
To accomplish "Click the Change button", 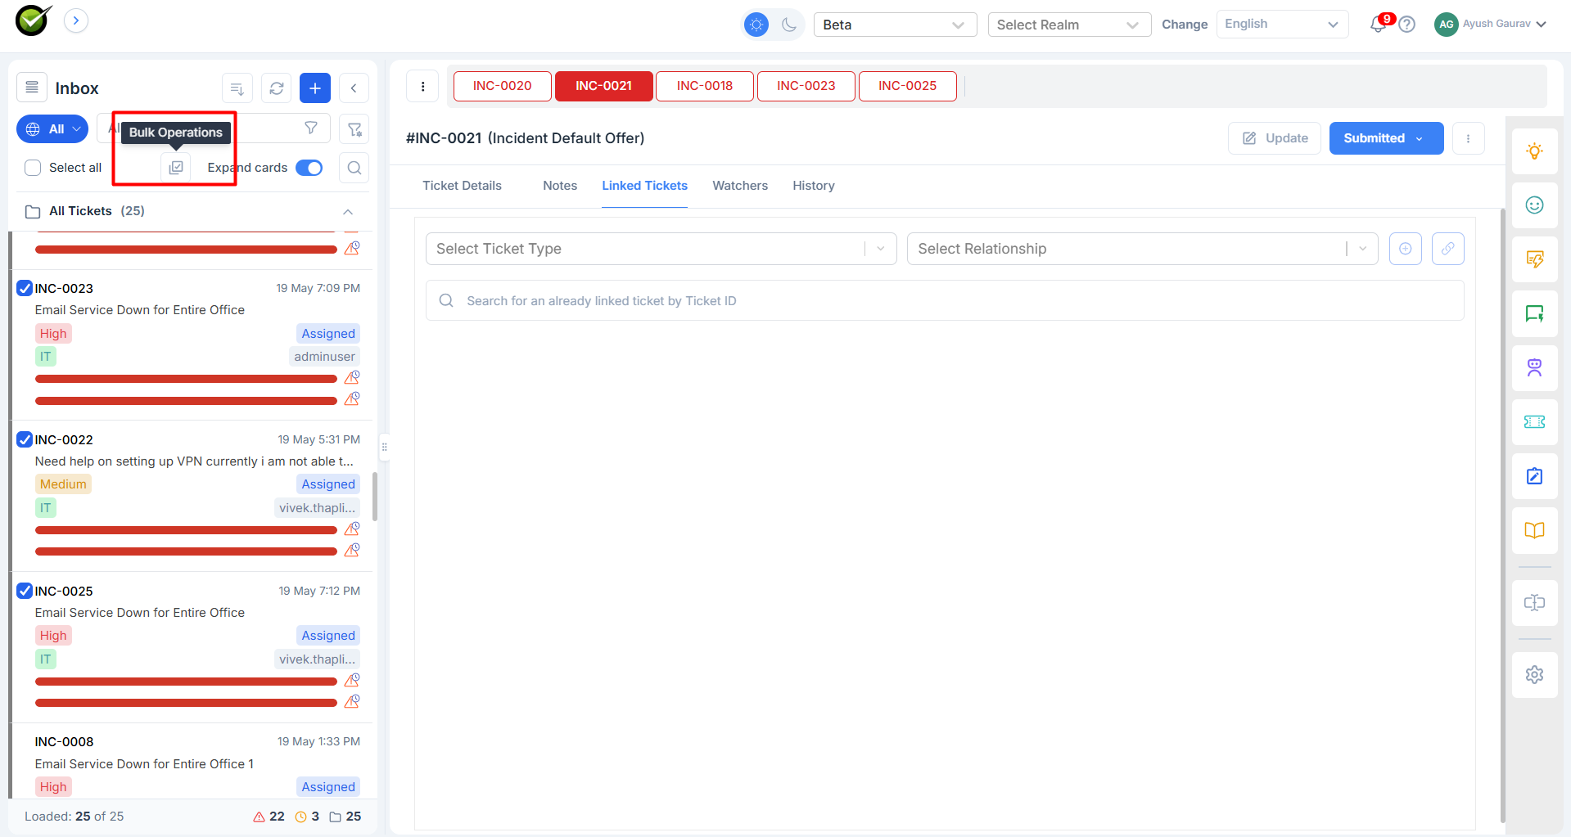I will (x=1184, y=25).
